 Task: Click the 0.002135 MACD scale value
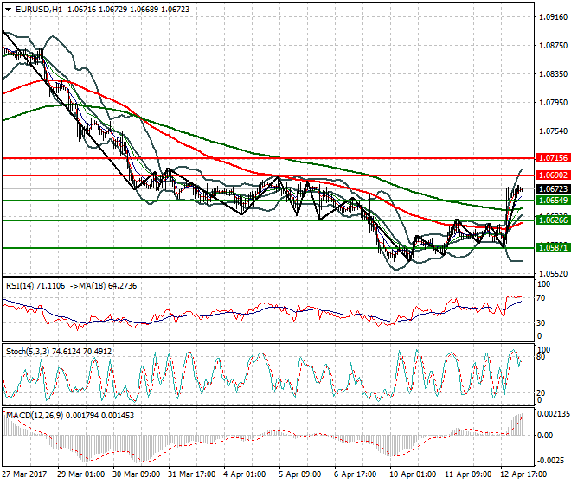[x=554, y=414]
